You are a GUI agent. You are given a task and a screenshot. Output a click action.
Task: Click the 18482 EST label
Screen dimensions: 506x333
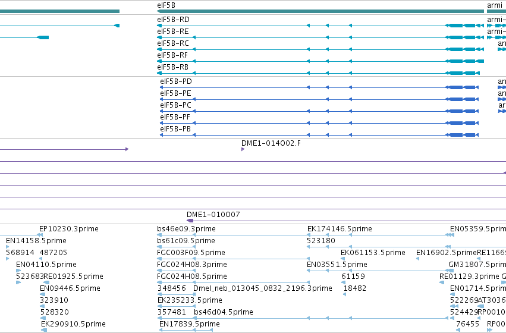tap(355, 289)
